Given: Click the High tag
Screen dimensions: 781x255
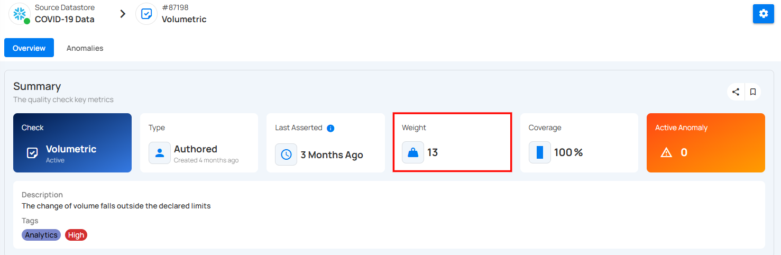Looking at the screenshot, I should coord(76,235).
